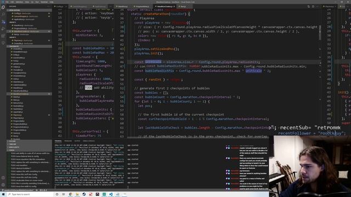Open the Windows Start menu
Image resolution: width=351 pixels, height=197 pixels.
click(x=3, y=194)
